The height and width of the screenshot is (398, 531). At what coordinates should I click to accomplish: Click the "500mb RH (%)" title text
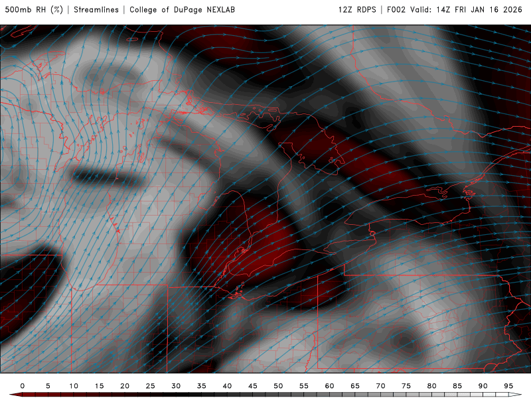pos(34,9)
